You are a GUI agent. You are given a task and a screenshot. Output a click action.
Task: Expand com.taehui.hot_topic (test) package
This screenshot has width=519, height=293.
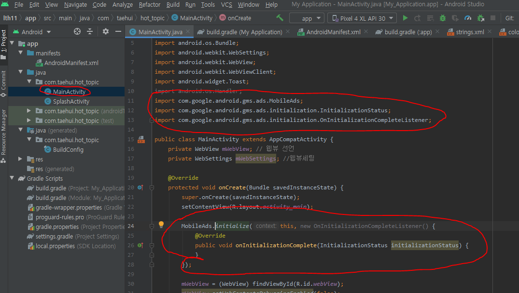coord(29,120)
